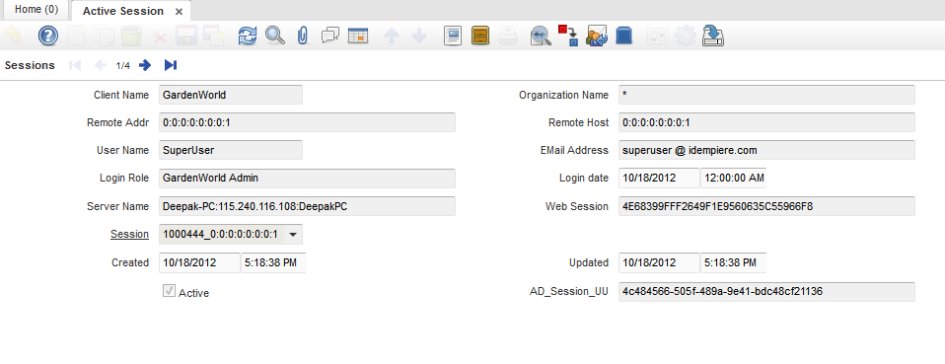Open the Product Info blue box icon
Image resolution: width=945 pixels, height=364 pixels.
pyautogui.click(x=624, y=36)
